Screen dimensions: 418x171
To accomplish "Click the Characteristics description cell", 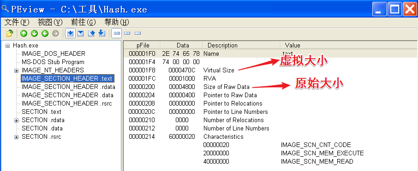I will point(224,136).
